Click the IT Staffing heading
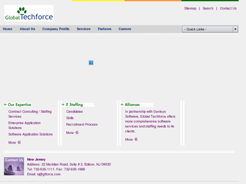Image resolution: width=246 pixels, height=184 pixels. coord(74,105)
